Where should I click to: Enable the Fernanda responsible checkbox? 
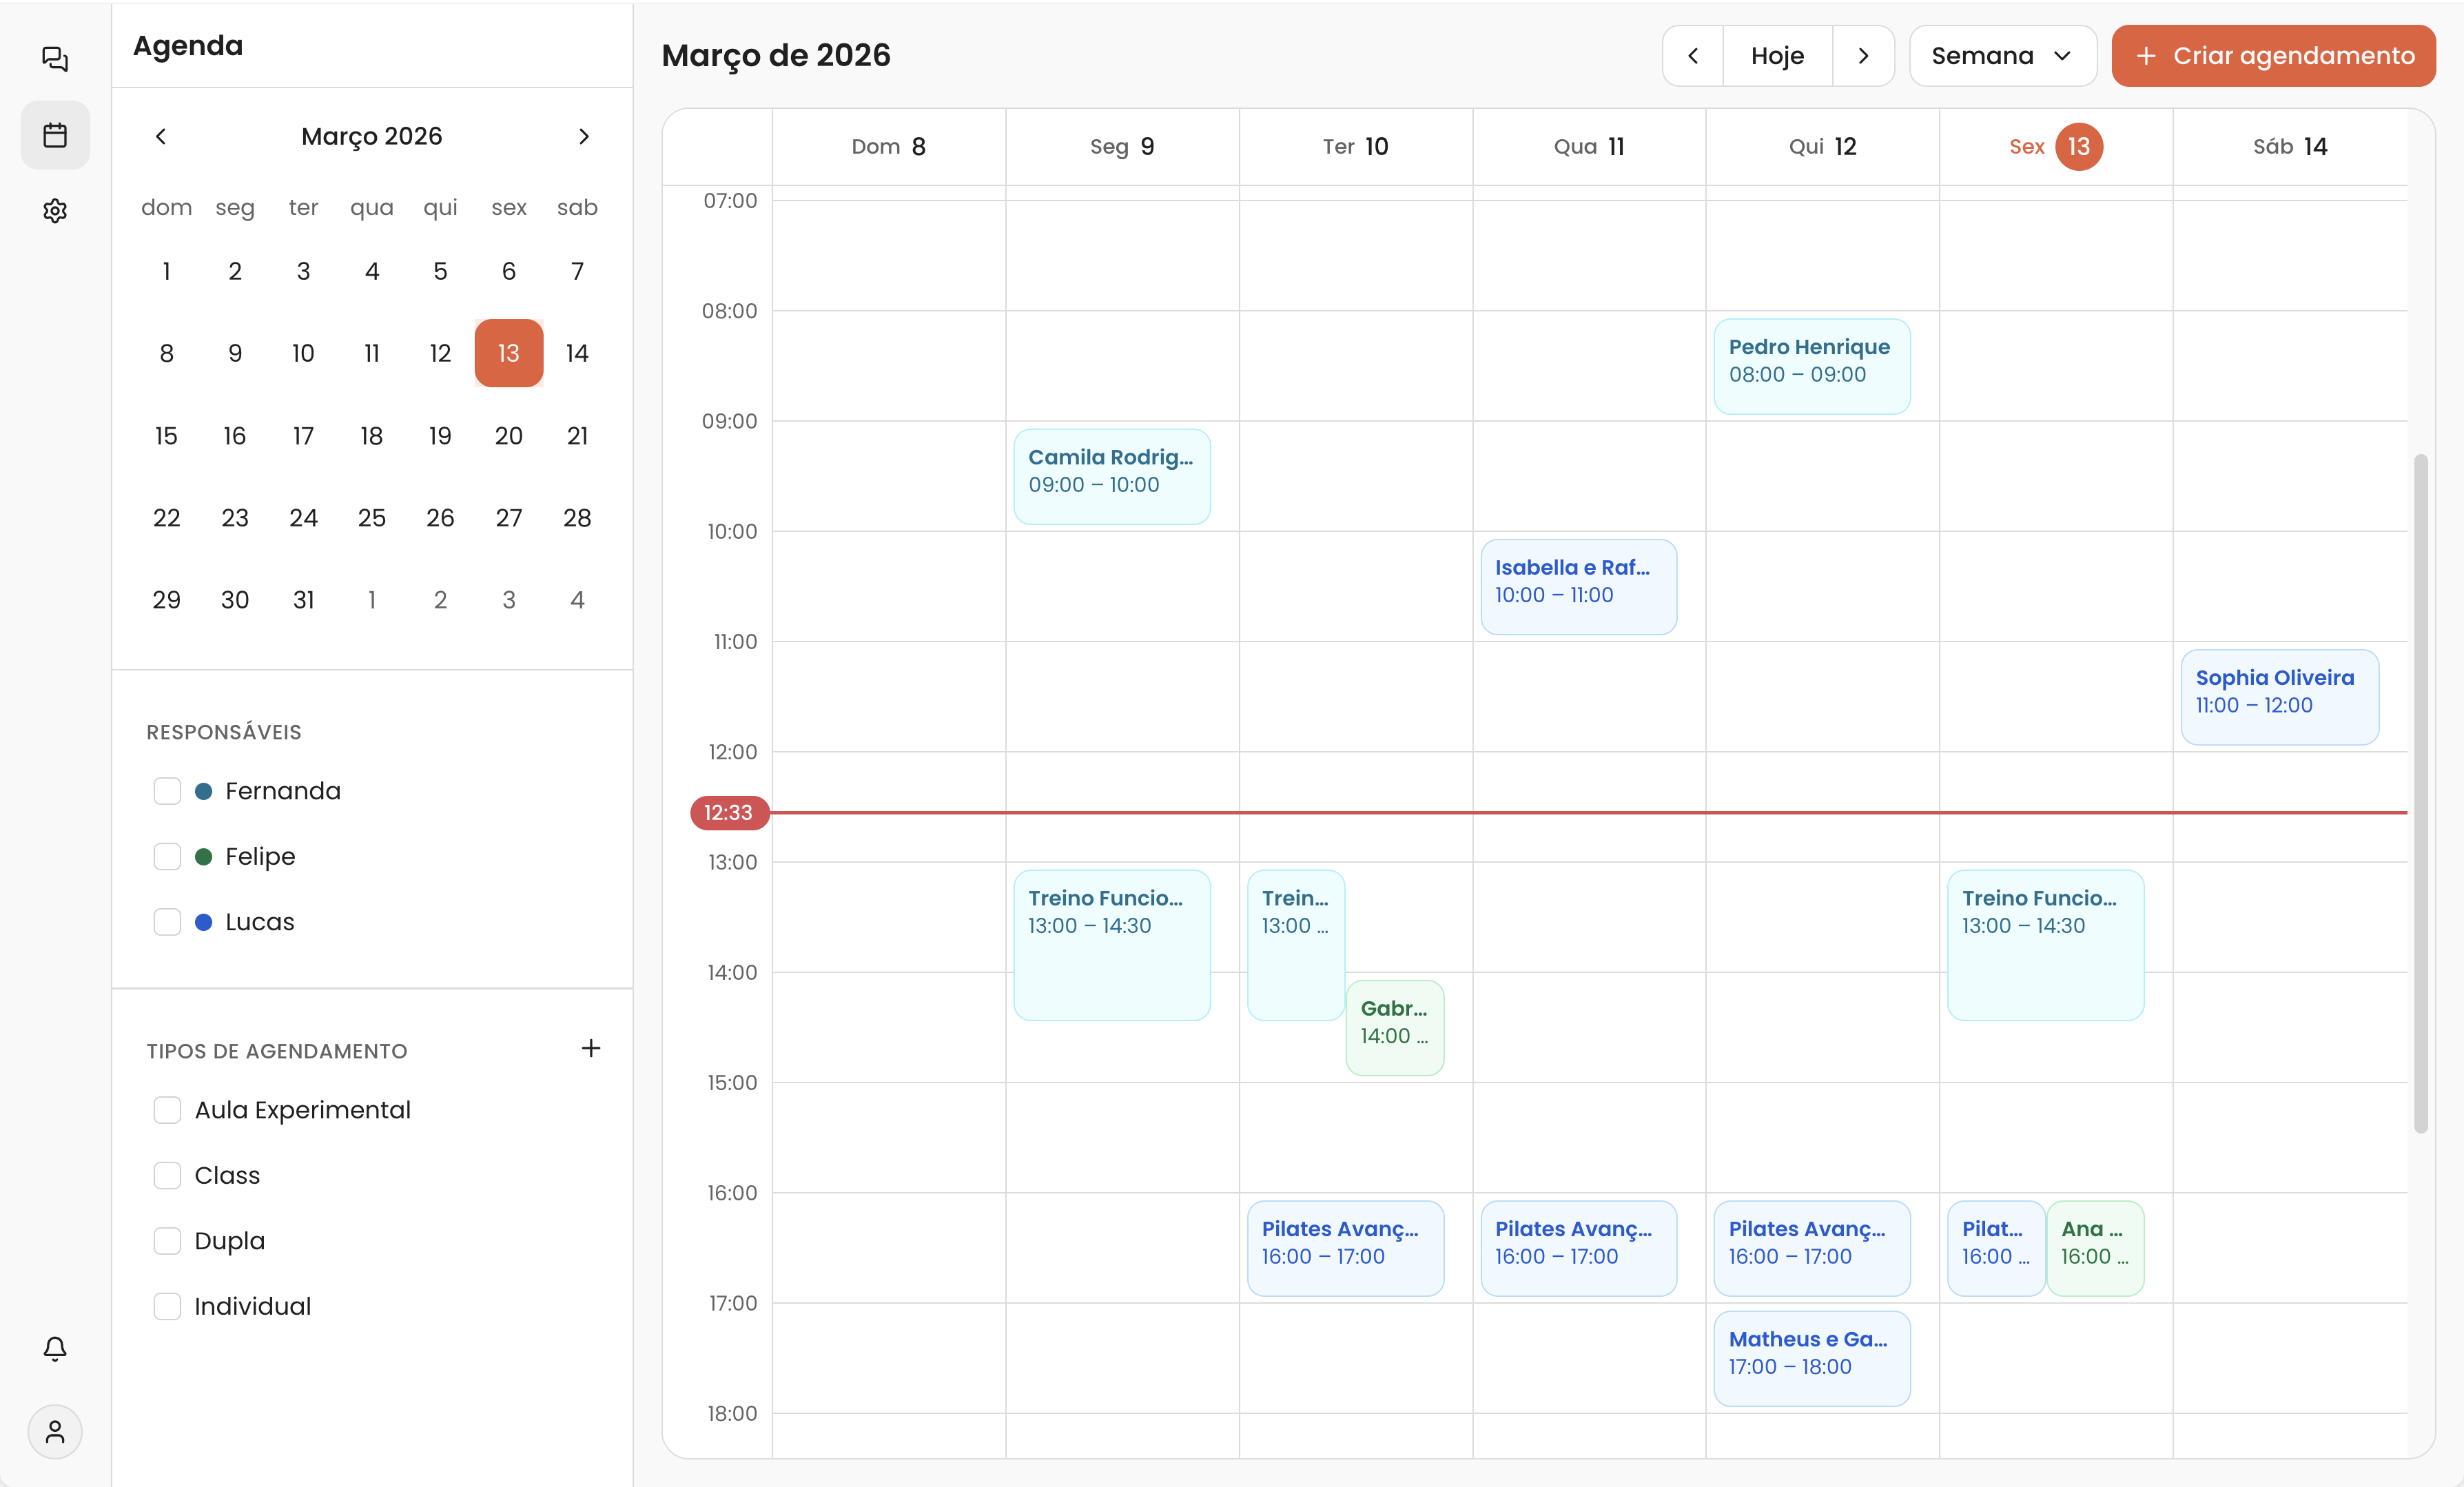tap(167, 791)
